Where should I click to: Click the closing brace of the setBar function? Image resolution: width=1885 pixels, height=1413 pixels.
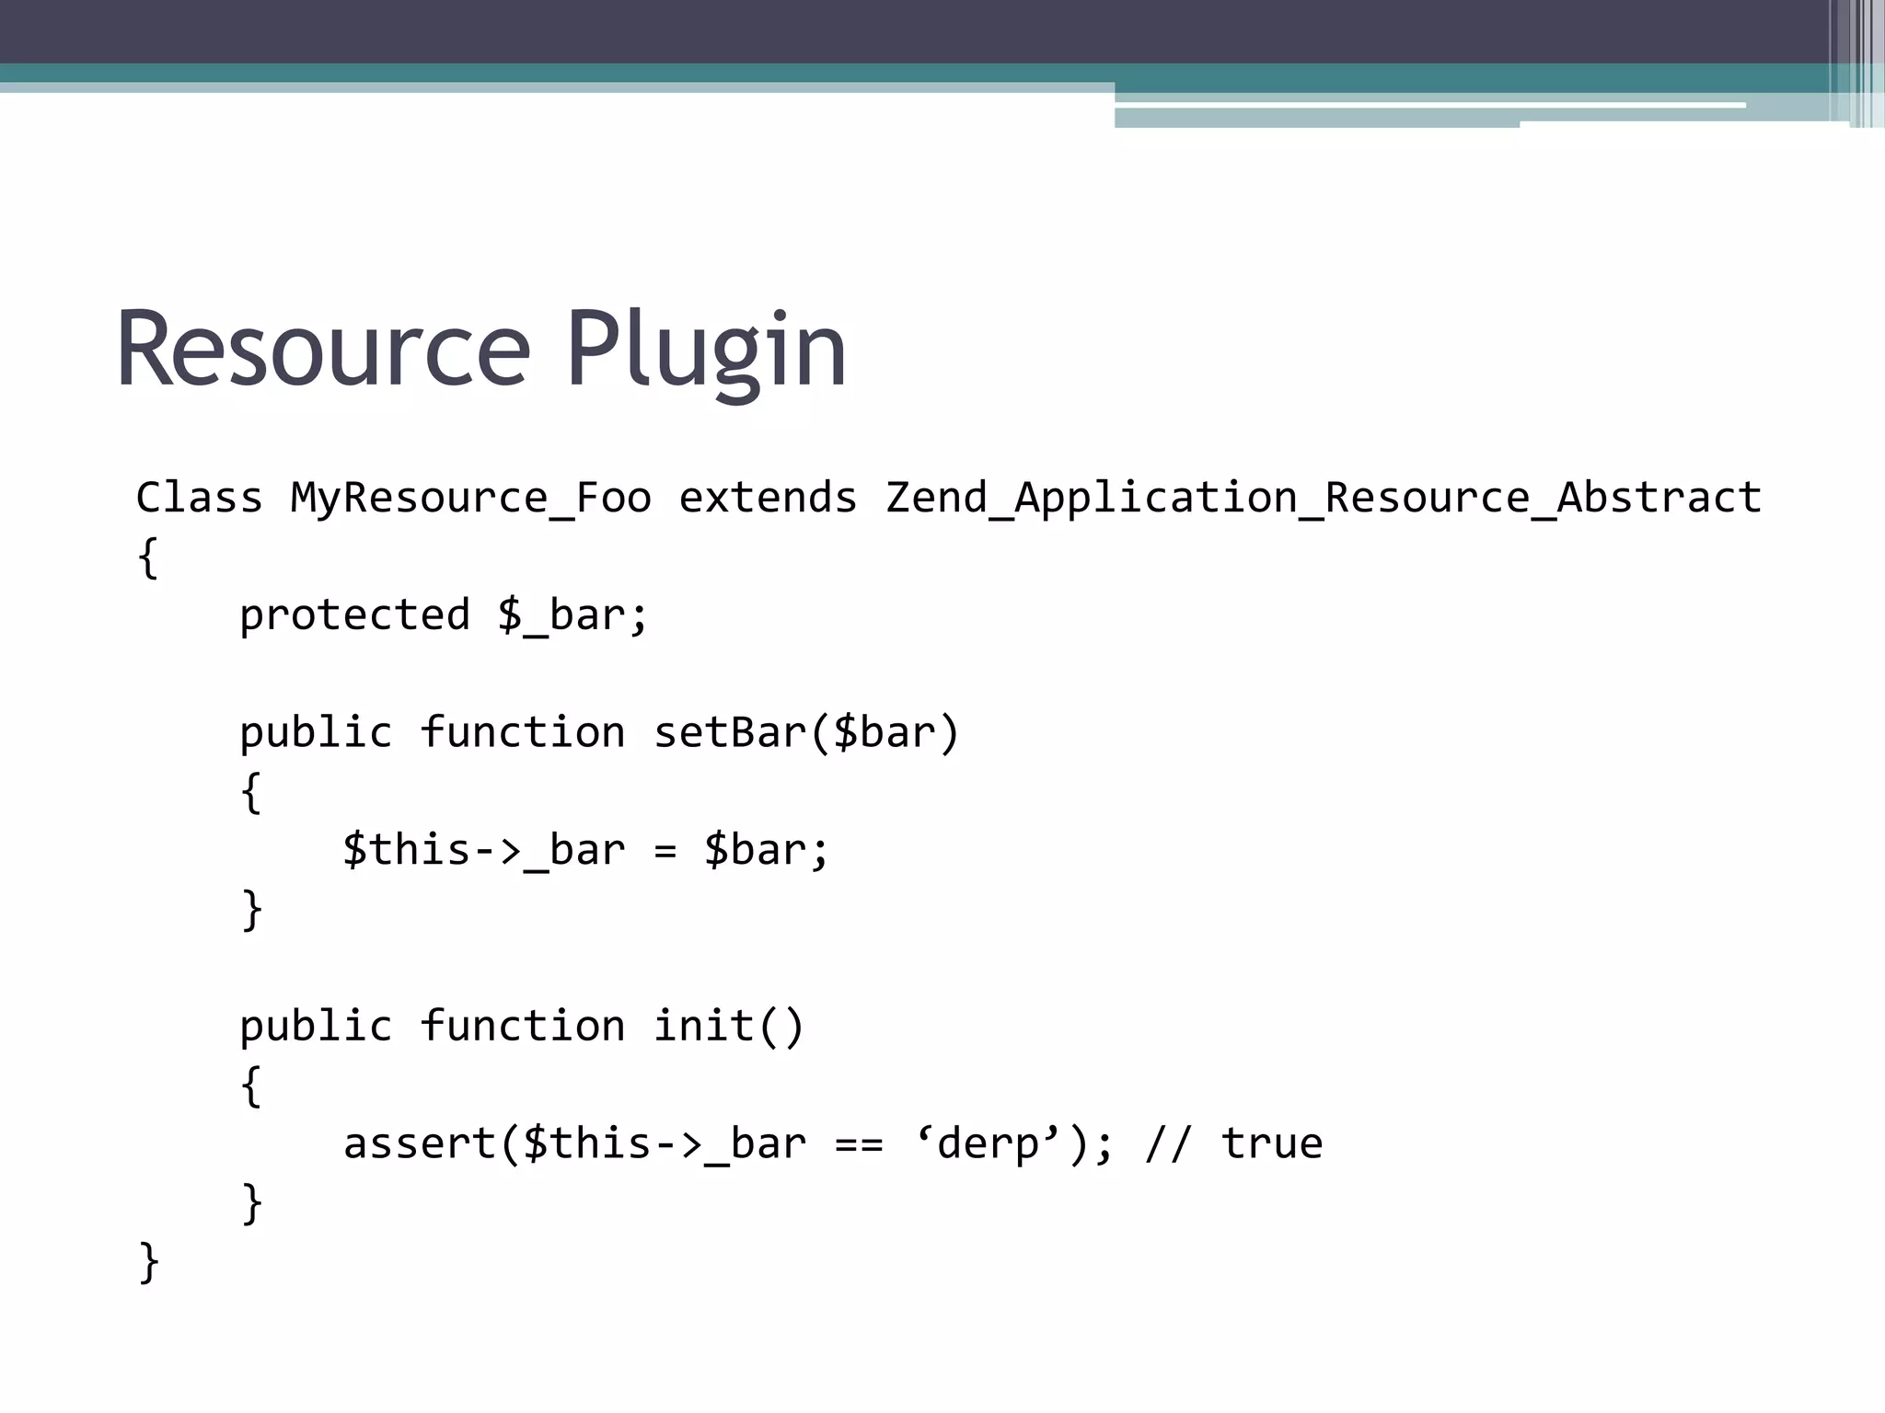click(x=251, y=909)
